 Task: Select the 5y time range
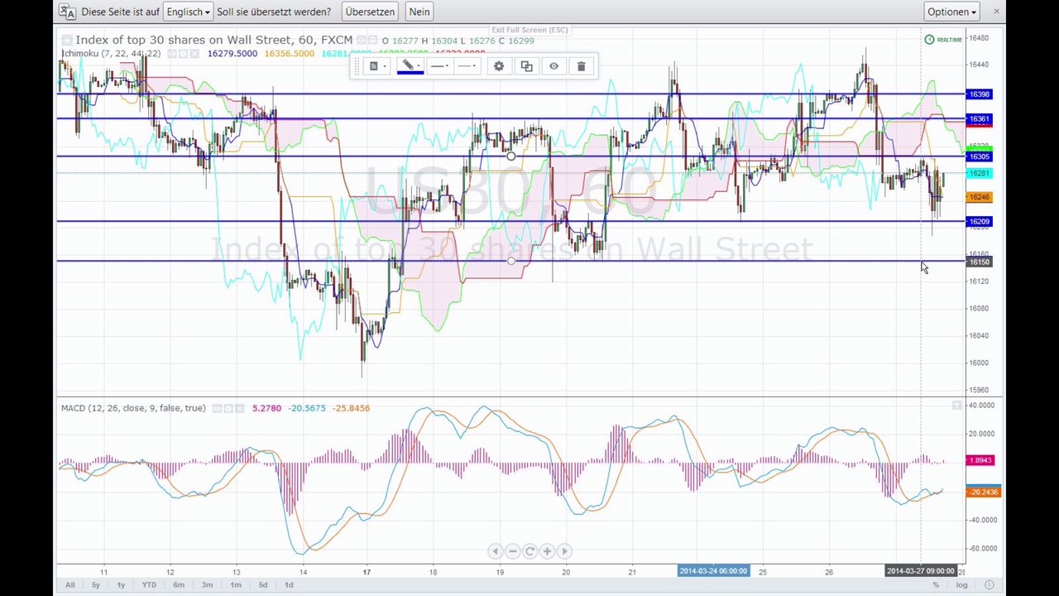pyautogui.click(x=96, y=585)
